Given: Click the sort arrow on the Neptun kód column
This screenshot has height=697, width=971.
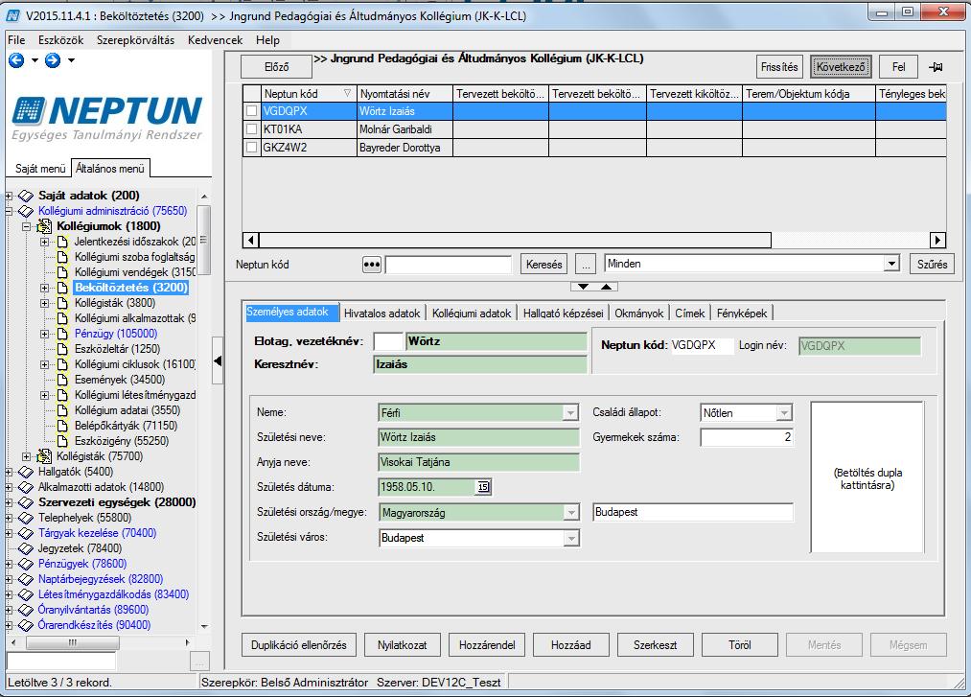Looking at the screenshot, I should pos(347,94).
